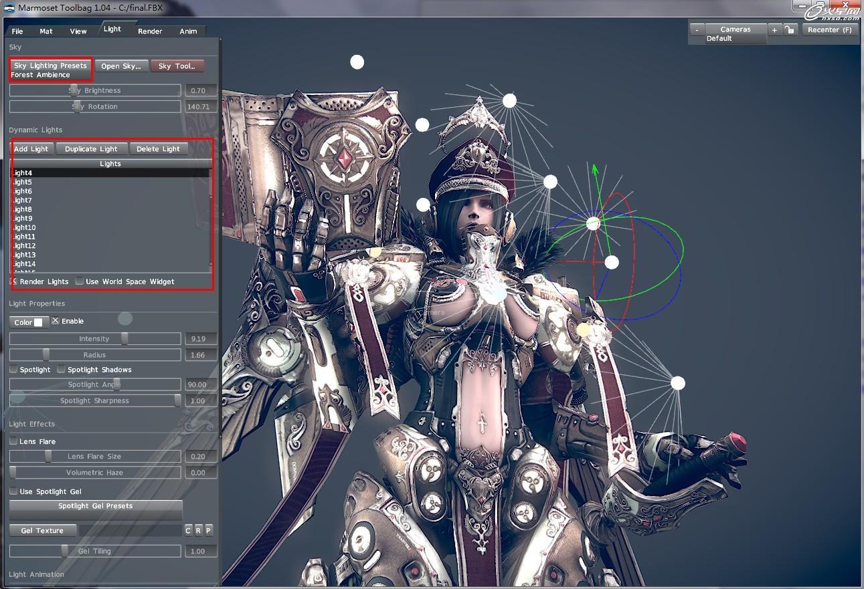
Task: Toggle the camera lock icon
Action: pos(790,30)
